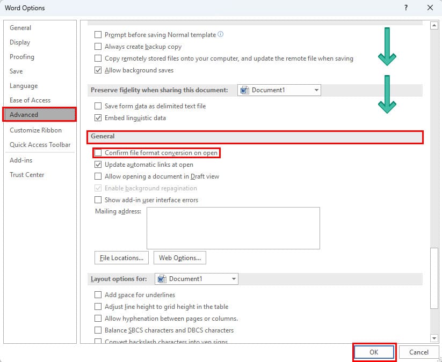Click the scrollbar up arrow
The image size is (442, 362).
tap(434, 26)
